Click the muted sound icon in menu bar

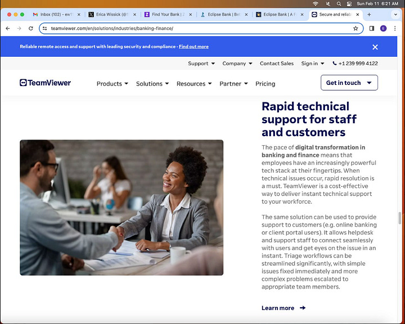click(x=328, y=3)
